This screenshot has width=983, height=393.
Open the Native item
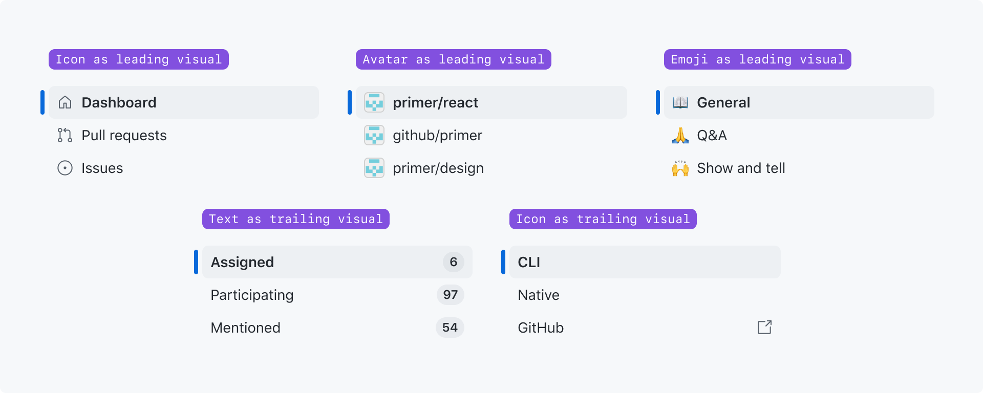[x=645, y=295]
